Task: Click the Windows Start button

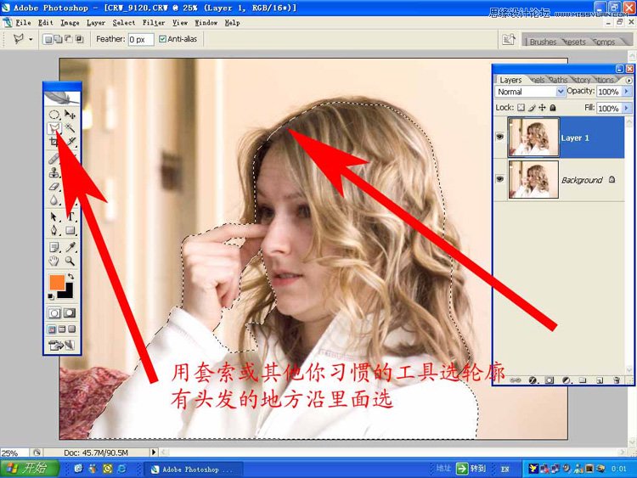Action: tap(28, 469)
